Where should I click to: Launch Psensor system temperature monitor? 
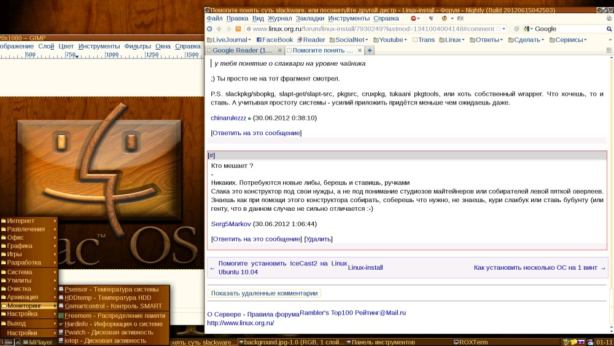coord(114,289)
